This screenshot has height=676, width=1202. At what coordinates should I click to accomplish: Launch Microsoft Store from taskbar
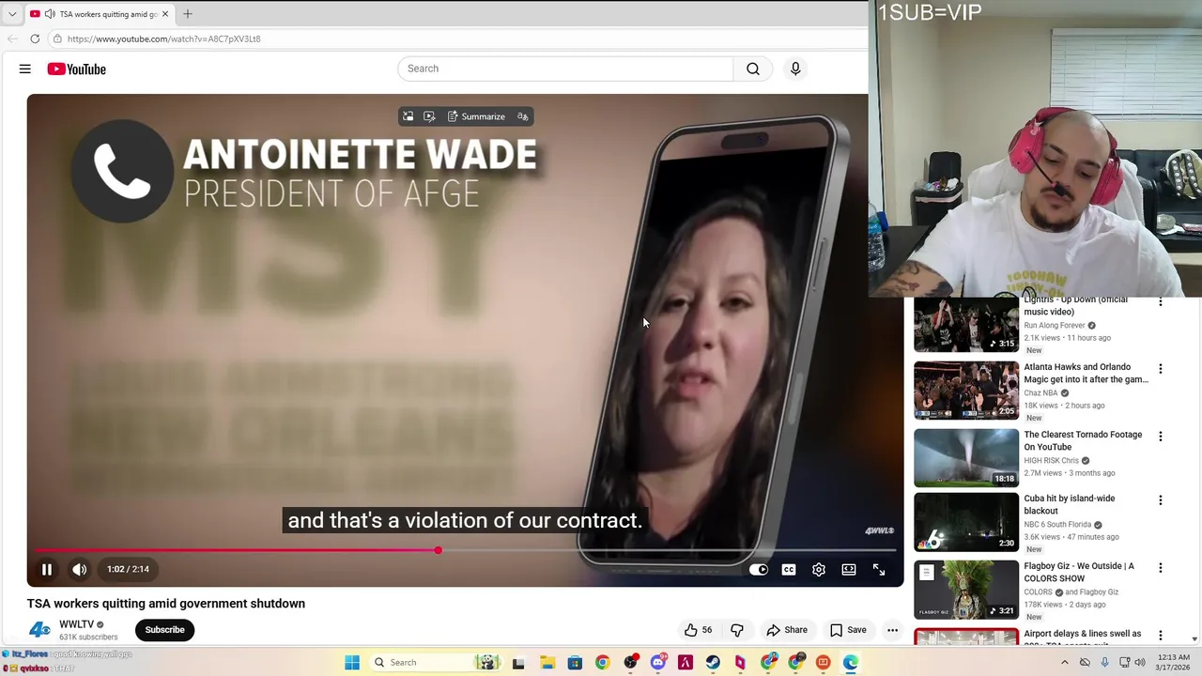coord(575,663)
